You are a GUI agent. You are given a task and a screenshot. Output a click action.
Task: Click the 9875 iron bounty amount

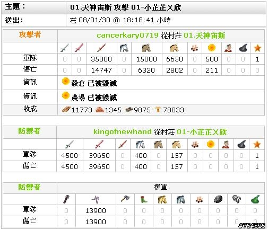[142, 110]
